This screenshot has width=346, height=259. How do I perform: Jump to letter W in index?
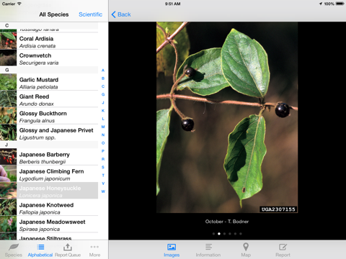tap(103, 191)
